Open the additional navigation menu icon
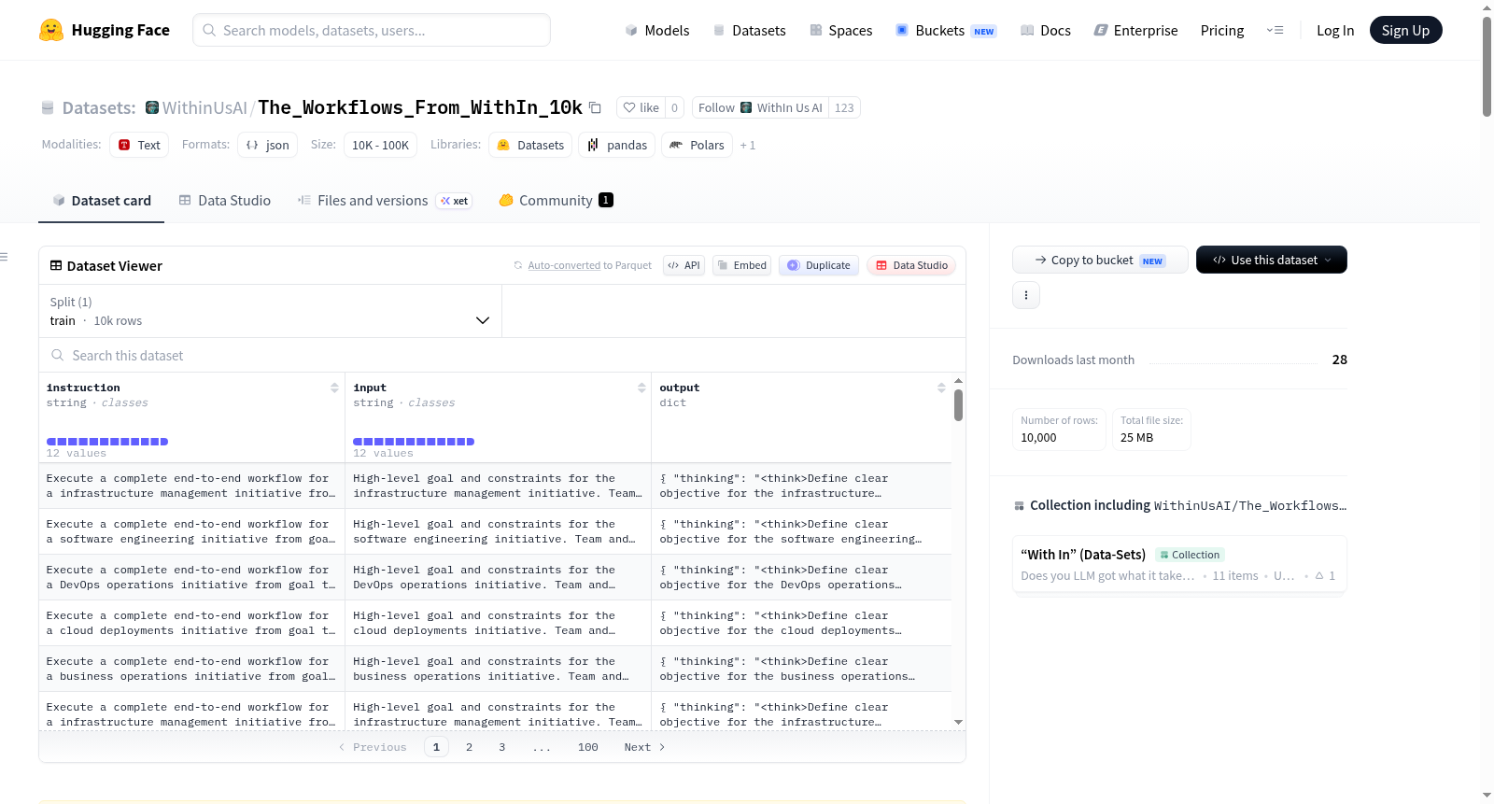This screenshot has width=1494, height=804. coord(1275,30)
